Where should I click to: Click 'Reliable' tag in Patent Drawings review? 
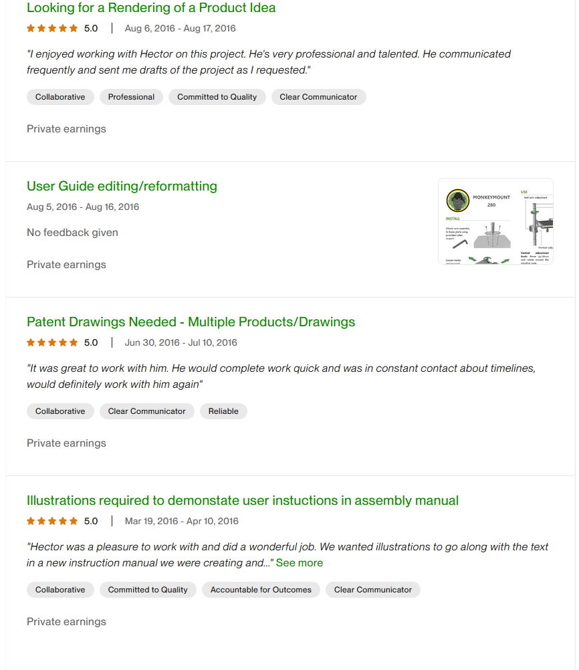[x=223, y=411]
